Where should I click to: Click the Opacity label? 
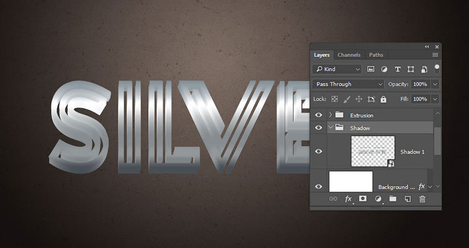[x=398, y=84]
